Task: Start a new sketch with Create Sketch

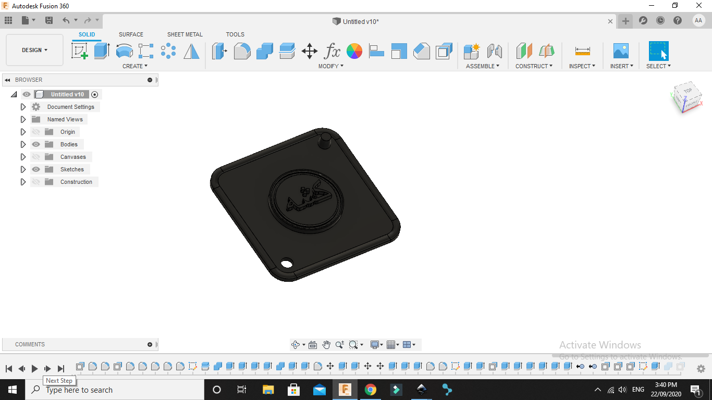Action: click(x=79, y=51)
